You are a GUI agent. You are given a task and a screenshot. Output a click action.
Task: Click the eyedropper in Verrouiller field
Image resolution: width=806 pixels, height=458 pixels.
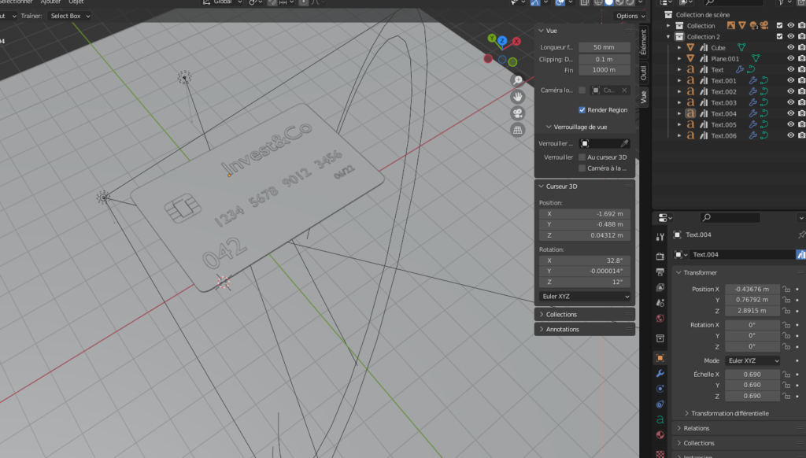point(624,143)
